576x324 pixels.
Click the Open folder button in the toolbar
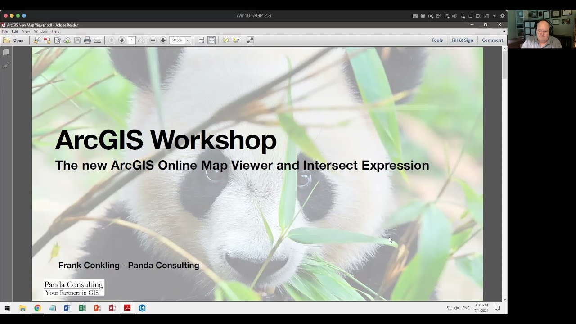(13, 40)
